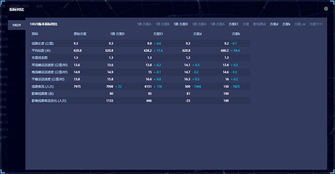Viewport: 335px width, 174px height.
Task: Click the - 7466 passenger flow change
Action: click(196, 86)
